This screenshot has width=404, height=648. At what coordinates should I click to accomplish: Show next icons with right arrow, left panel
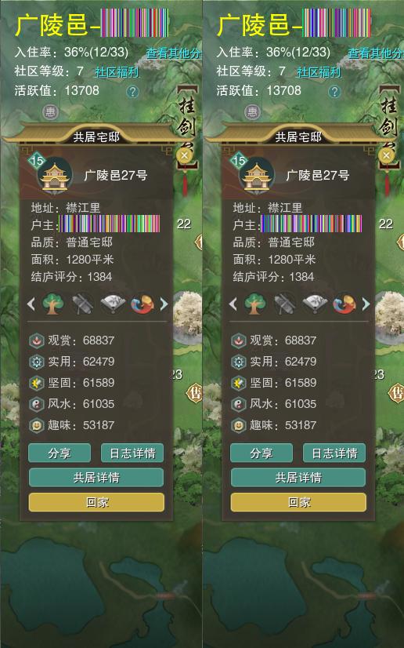point(164,304)
